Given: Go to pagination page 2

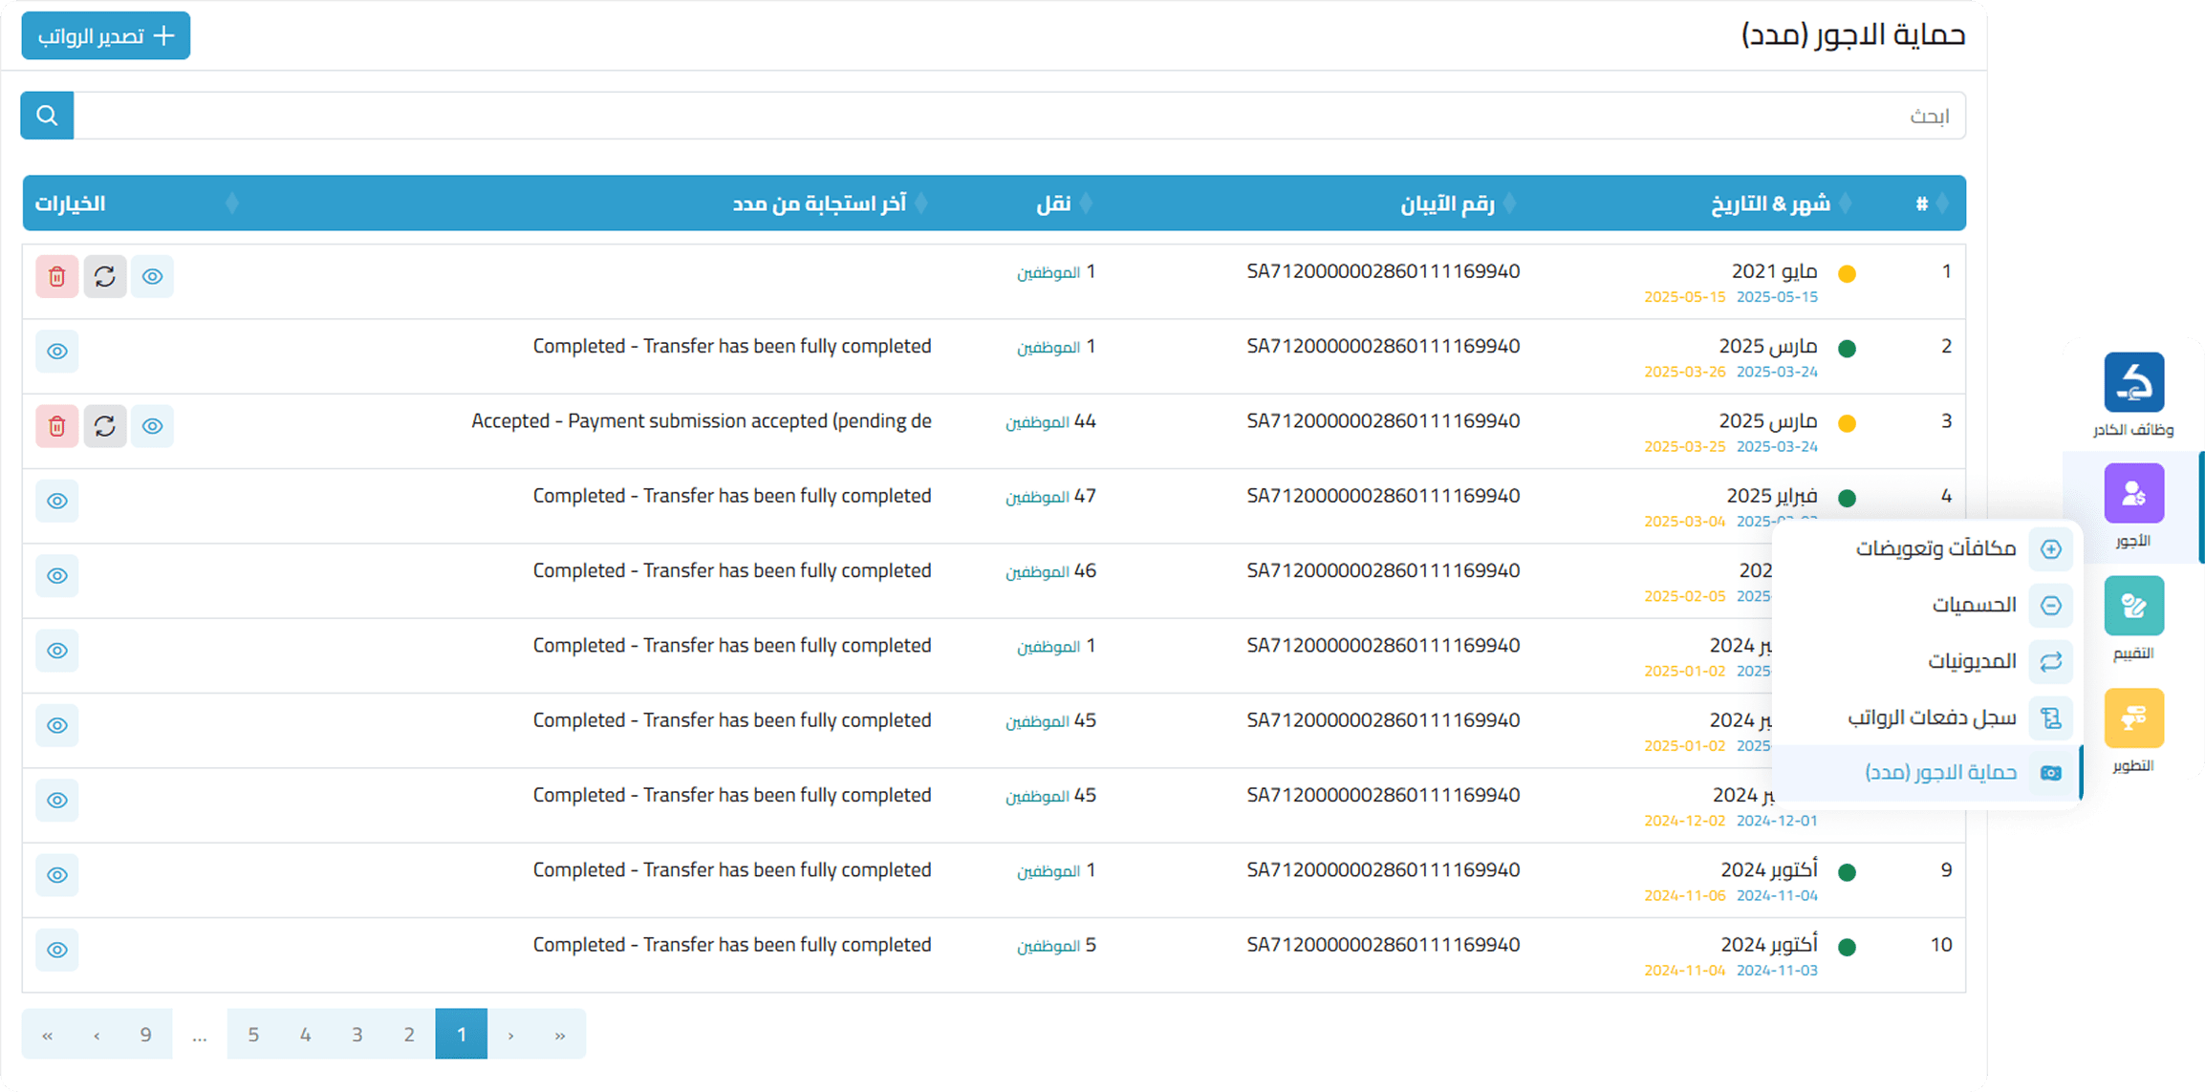Looking at the screenshot, I should tap(409, 1034).
